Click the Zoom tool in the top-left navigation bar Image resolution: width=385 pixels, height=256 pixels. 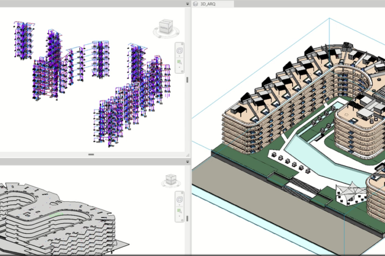tap(180, 62)
